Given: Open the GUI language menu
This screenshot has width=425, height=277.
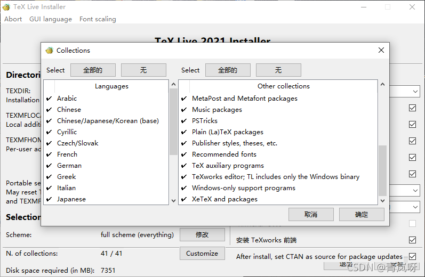Looking at the screenshot, I should pos(51,19).
